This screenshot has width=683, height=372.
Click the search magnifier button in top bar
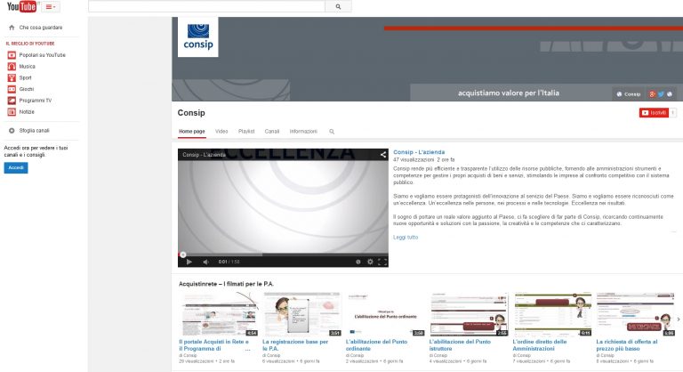pos(338,6)
